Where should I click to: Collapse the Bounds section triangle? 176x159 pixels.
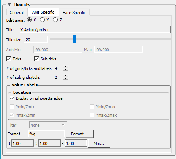click(x=9, y=4)
